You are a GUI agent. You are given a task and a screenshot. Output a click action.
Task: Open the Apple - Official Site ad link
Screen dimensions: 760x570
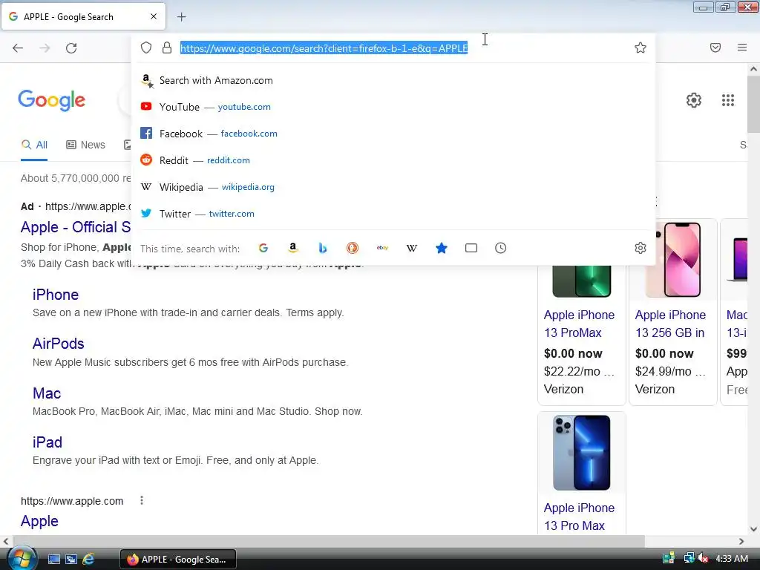point(76,227)
